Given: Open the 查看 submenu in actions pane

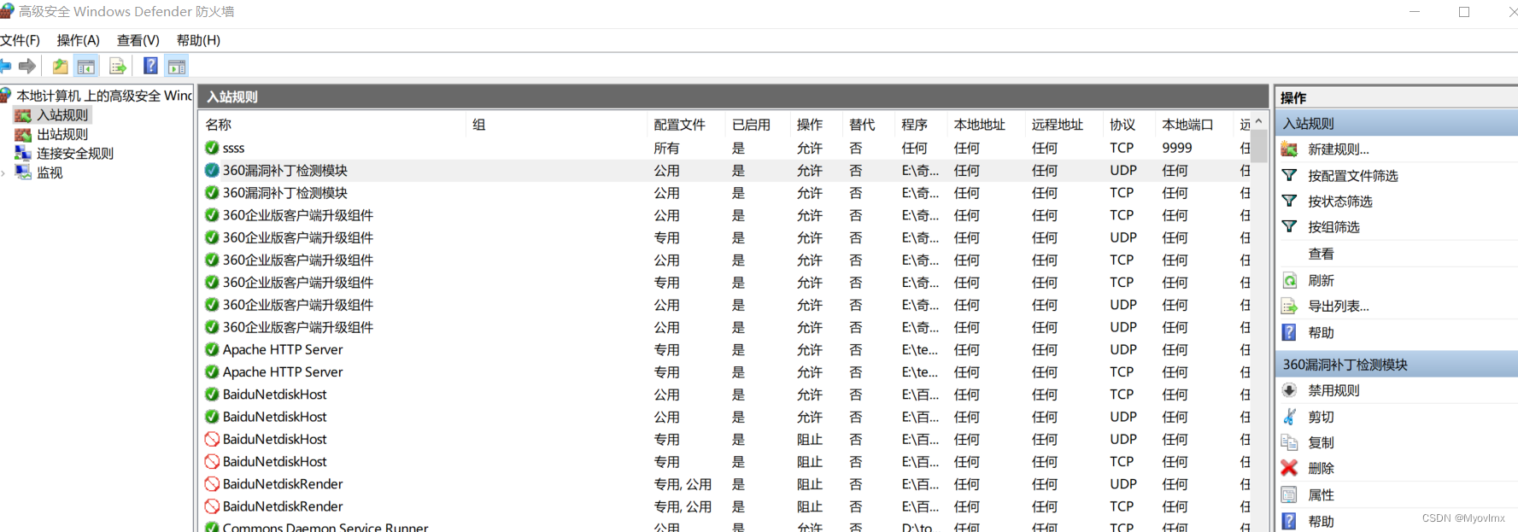Looking at the screenshot, I should (x=1321, y=254).
